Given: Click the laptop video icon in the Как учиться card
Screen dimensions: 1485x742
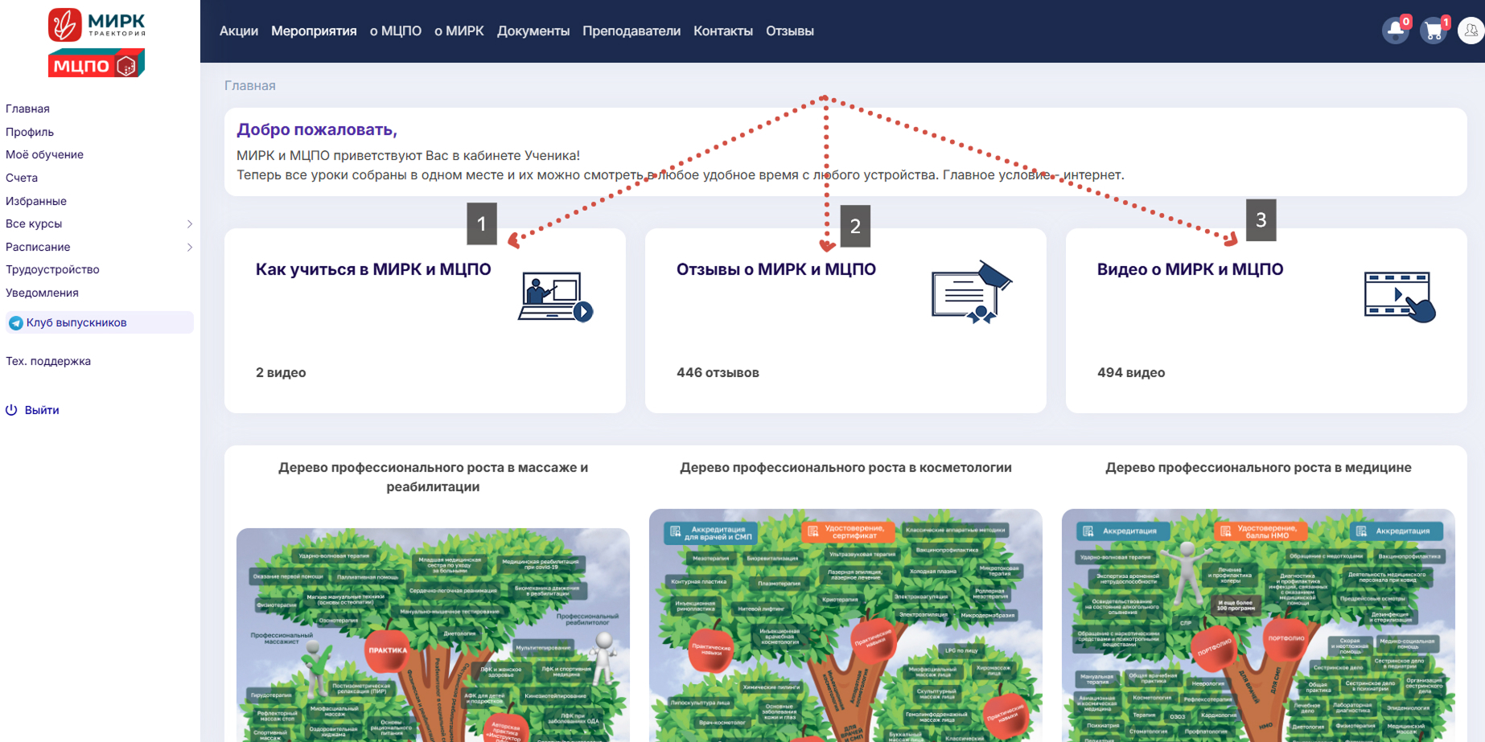Looking at the screenshot, I should pos(555,297).
